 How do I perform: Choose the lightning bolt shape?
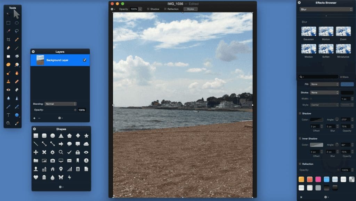(x=70, y=177)
